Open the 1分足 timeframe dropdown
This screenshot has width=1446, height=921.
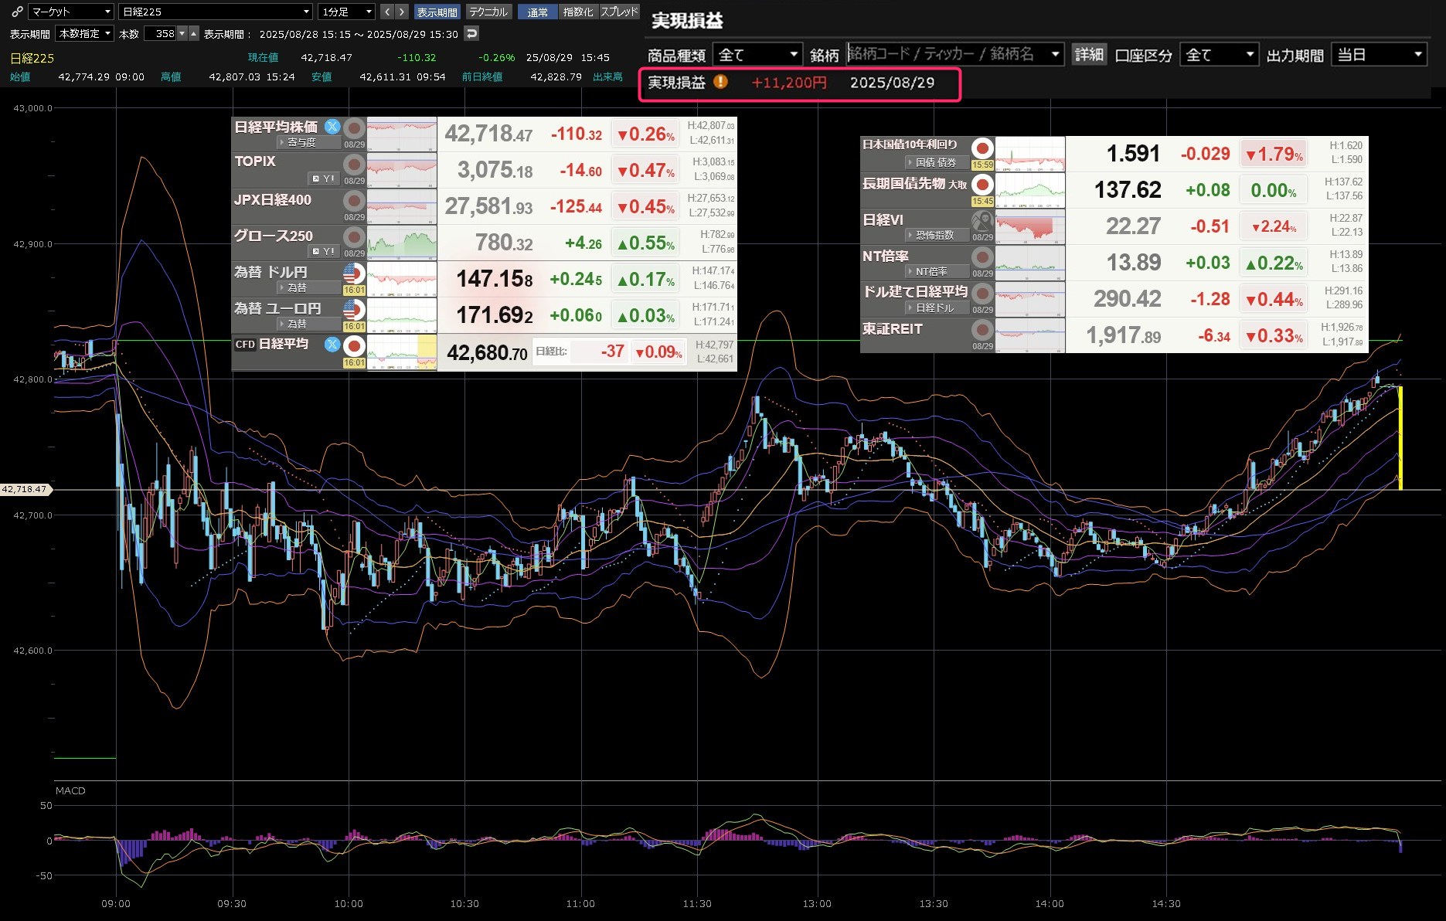tap(346, 12)
